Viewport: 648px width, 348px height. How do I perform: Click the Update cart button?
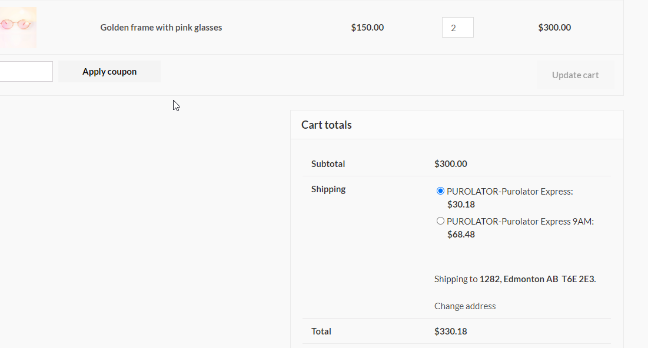coord(575,75)
